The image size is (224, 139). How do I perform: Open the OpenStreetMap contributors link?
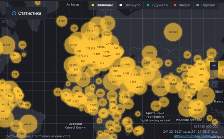point(196,136)
